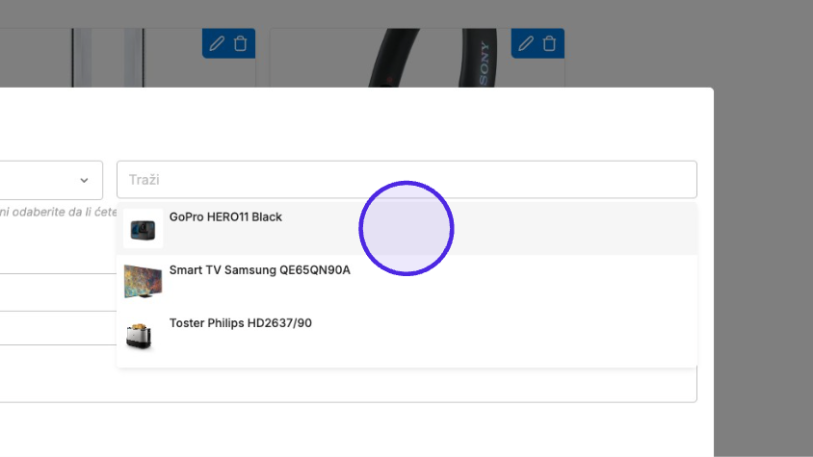Choose Smart TV Samsung QE65QN90A option
The width and height of the screenshot is (813, 457).
(x=406, y=281)
